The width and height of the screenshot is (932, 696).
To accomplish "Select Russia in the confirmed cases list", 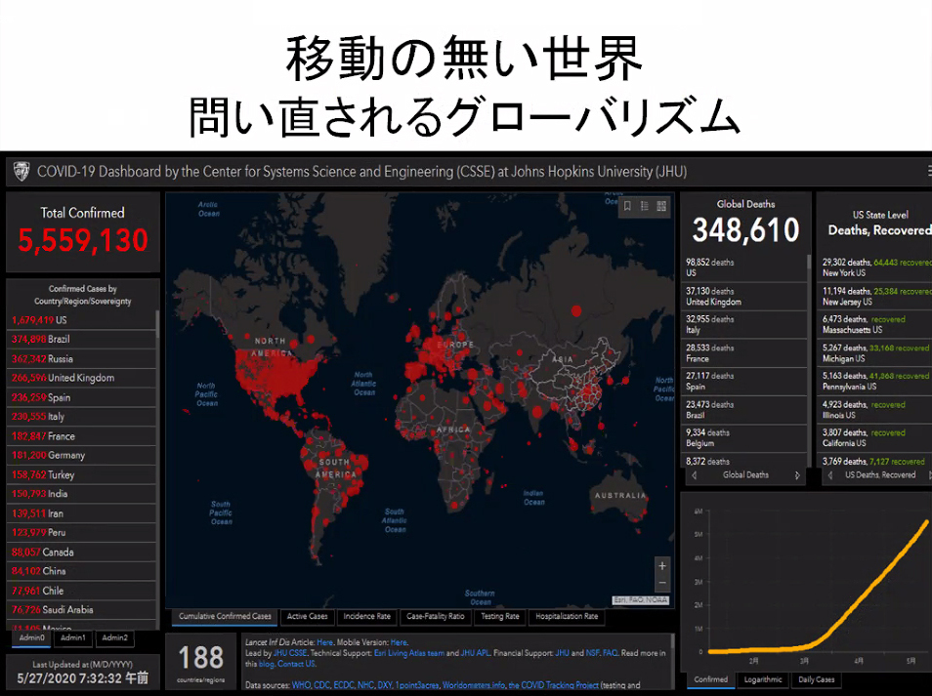I will 81,358.
